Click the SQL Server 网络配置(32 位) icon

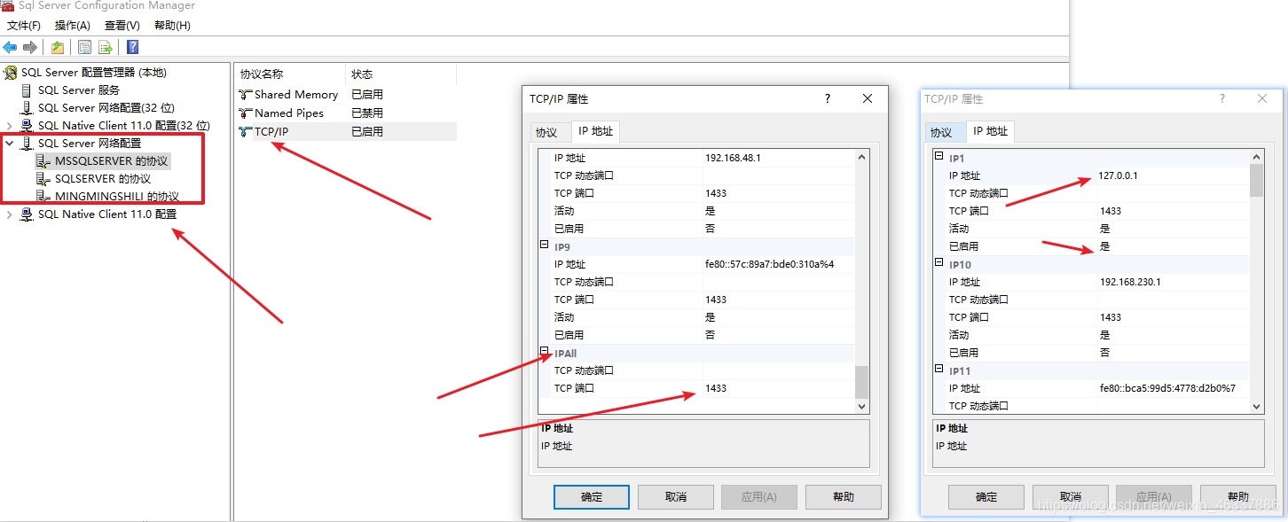(x=27, y=107)
